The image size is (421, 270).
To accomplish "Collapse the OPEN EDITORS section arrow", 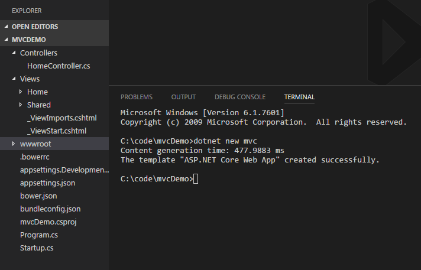I will (x=6, y=27).
